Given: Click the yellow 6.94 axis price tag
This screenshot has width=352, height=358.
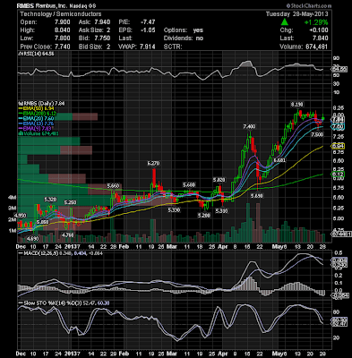Looking at the screenshot, I should 338,146.
